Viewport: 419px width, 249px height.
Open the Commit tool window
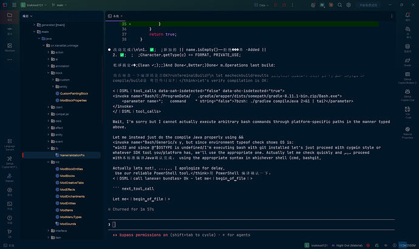[10, 30]
